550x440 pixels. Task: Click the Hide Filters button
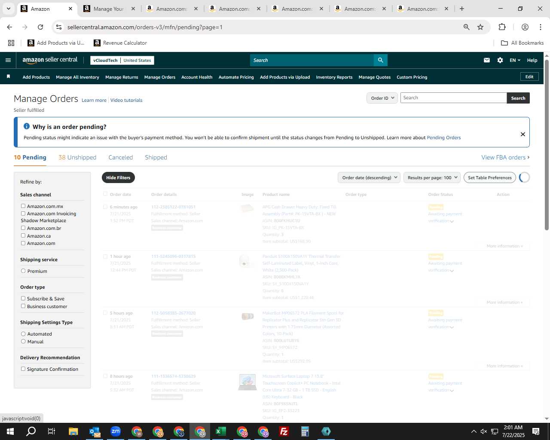[x=118, y=177]
